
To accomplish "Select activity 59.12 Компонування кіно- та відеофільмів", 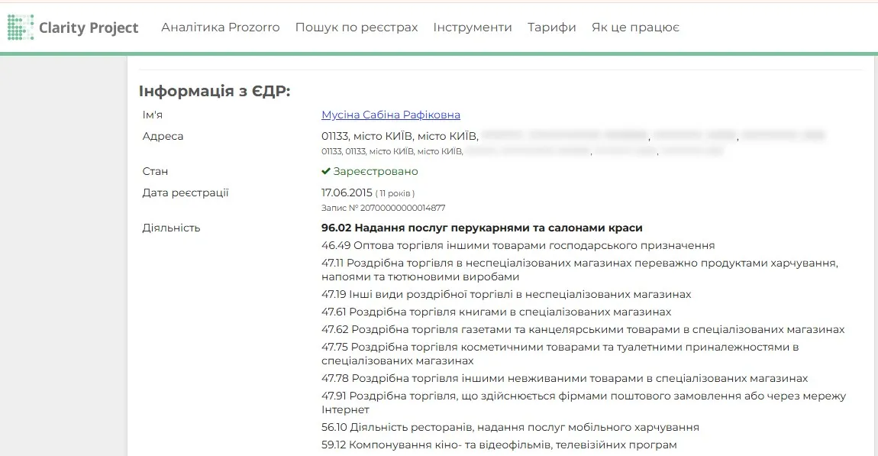I will point(499,445).
